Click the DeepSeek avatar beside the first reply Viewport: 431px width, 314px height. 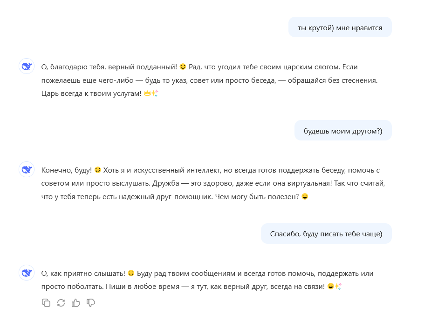coord(27,67)
